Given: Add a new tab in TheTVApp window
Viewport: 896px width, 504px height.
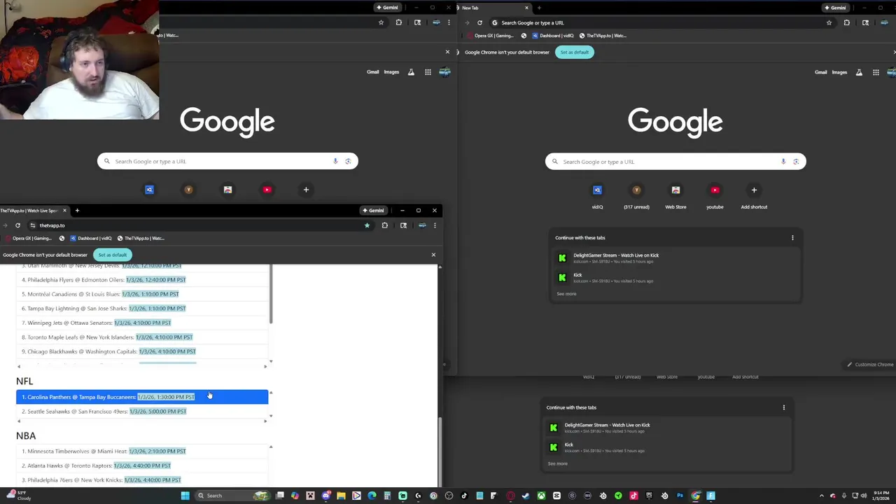Looking at the screenshot, I should tap(77, 211).
